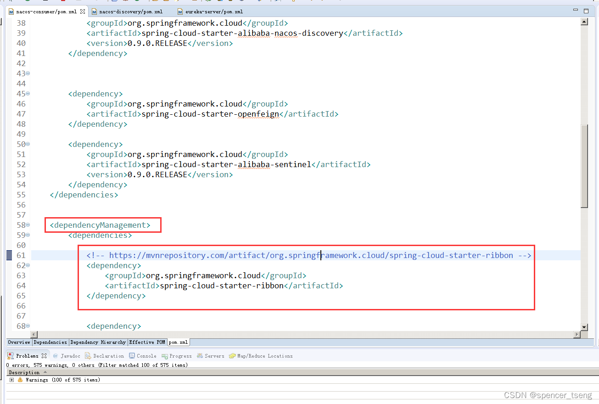Collapse the dependency fold at line 62
This screenshot has width=599, height=404.
(28, 265)
